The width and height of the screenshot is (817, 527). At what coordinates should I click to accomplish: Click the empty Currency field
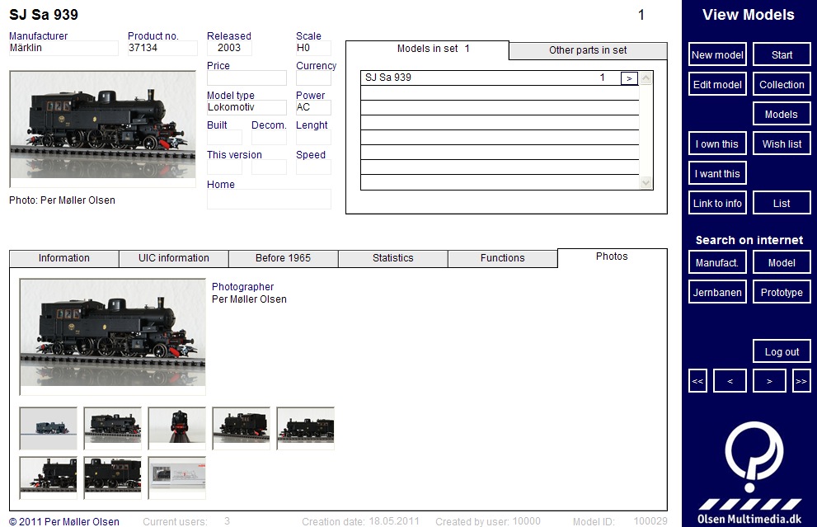tap(313, 78)
